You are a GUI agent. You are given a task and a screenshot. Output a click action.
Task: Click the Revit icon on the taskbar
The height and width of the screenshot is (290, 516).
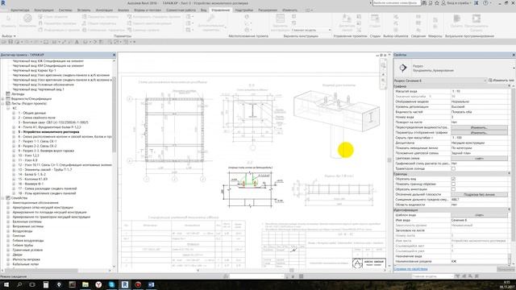pyautogui.click(x=125, y=284)
